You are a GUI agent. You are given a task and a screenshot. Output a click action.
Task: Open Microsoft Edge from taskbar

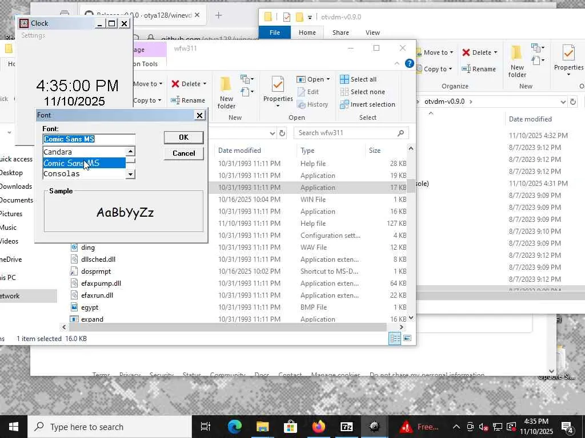[x=235, y=427]
